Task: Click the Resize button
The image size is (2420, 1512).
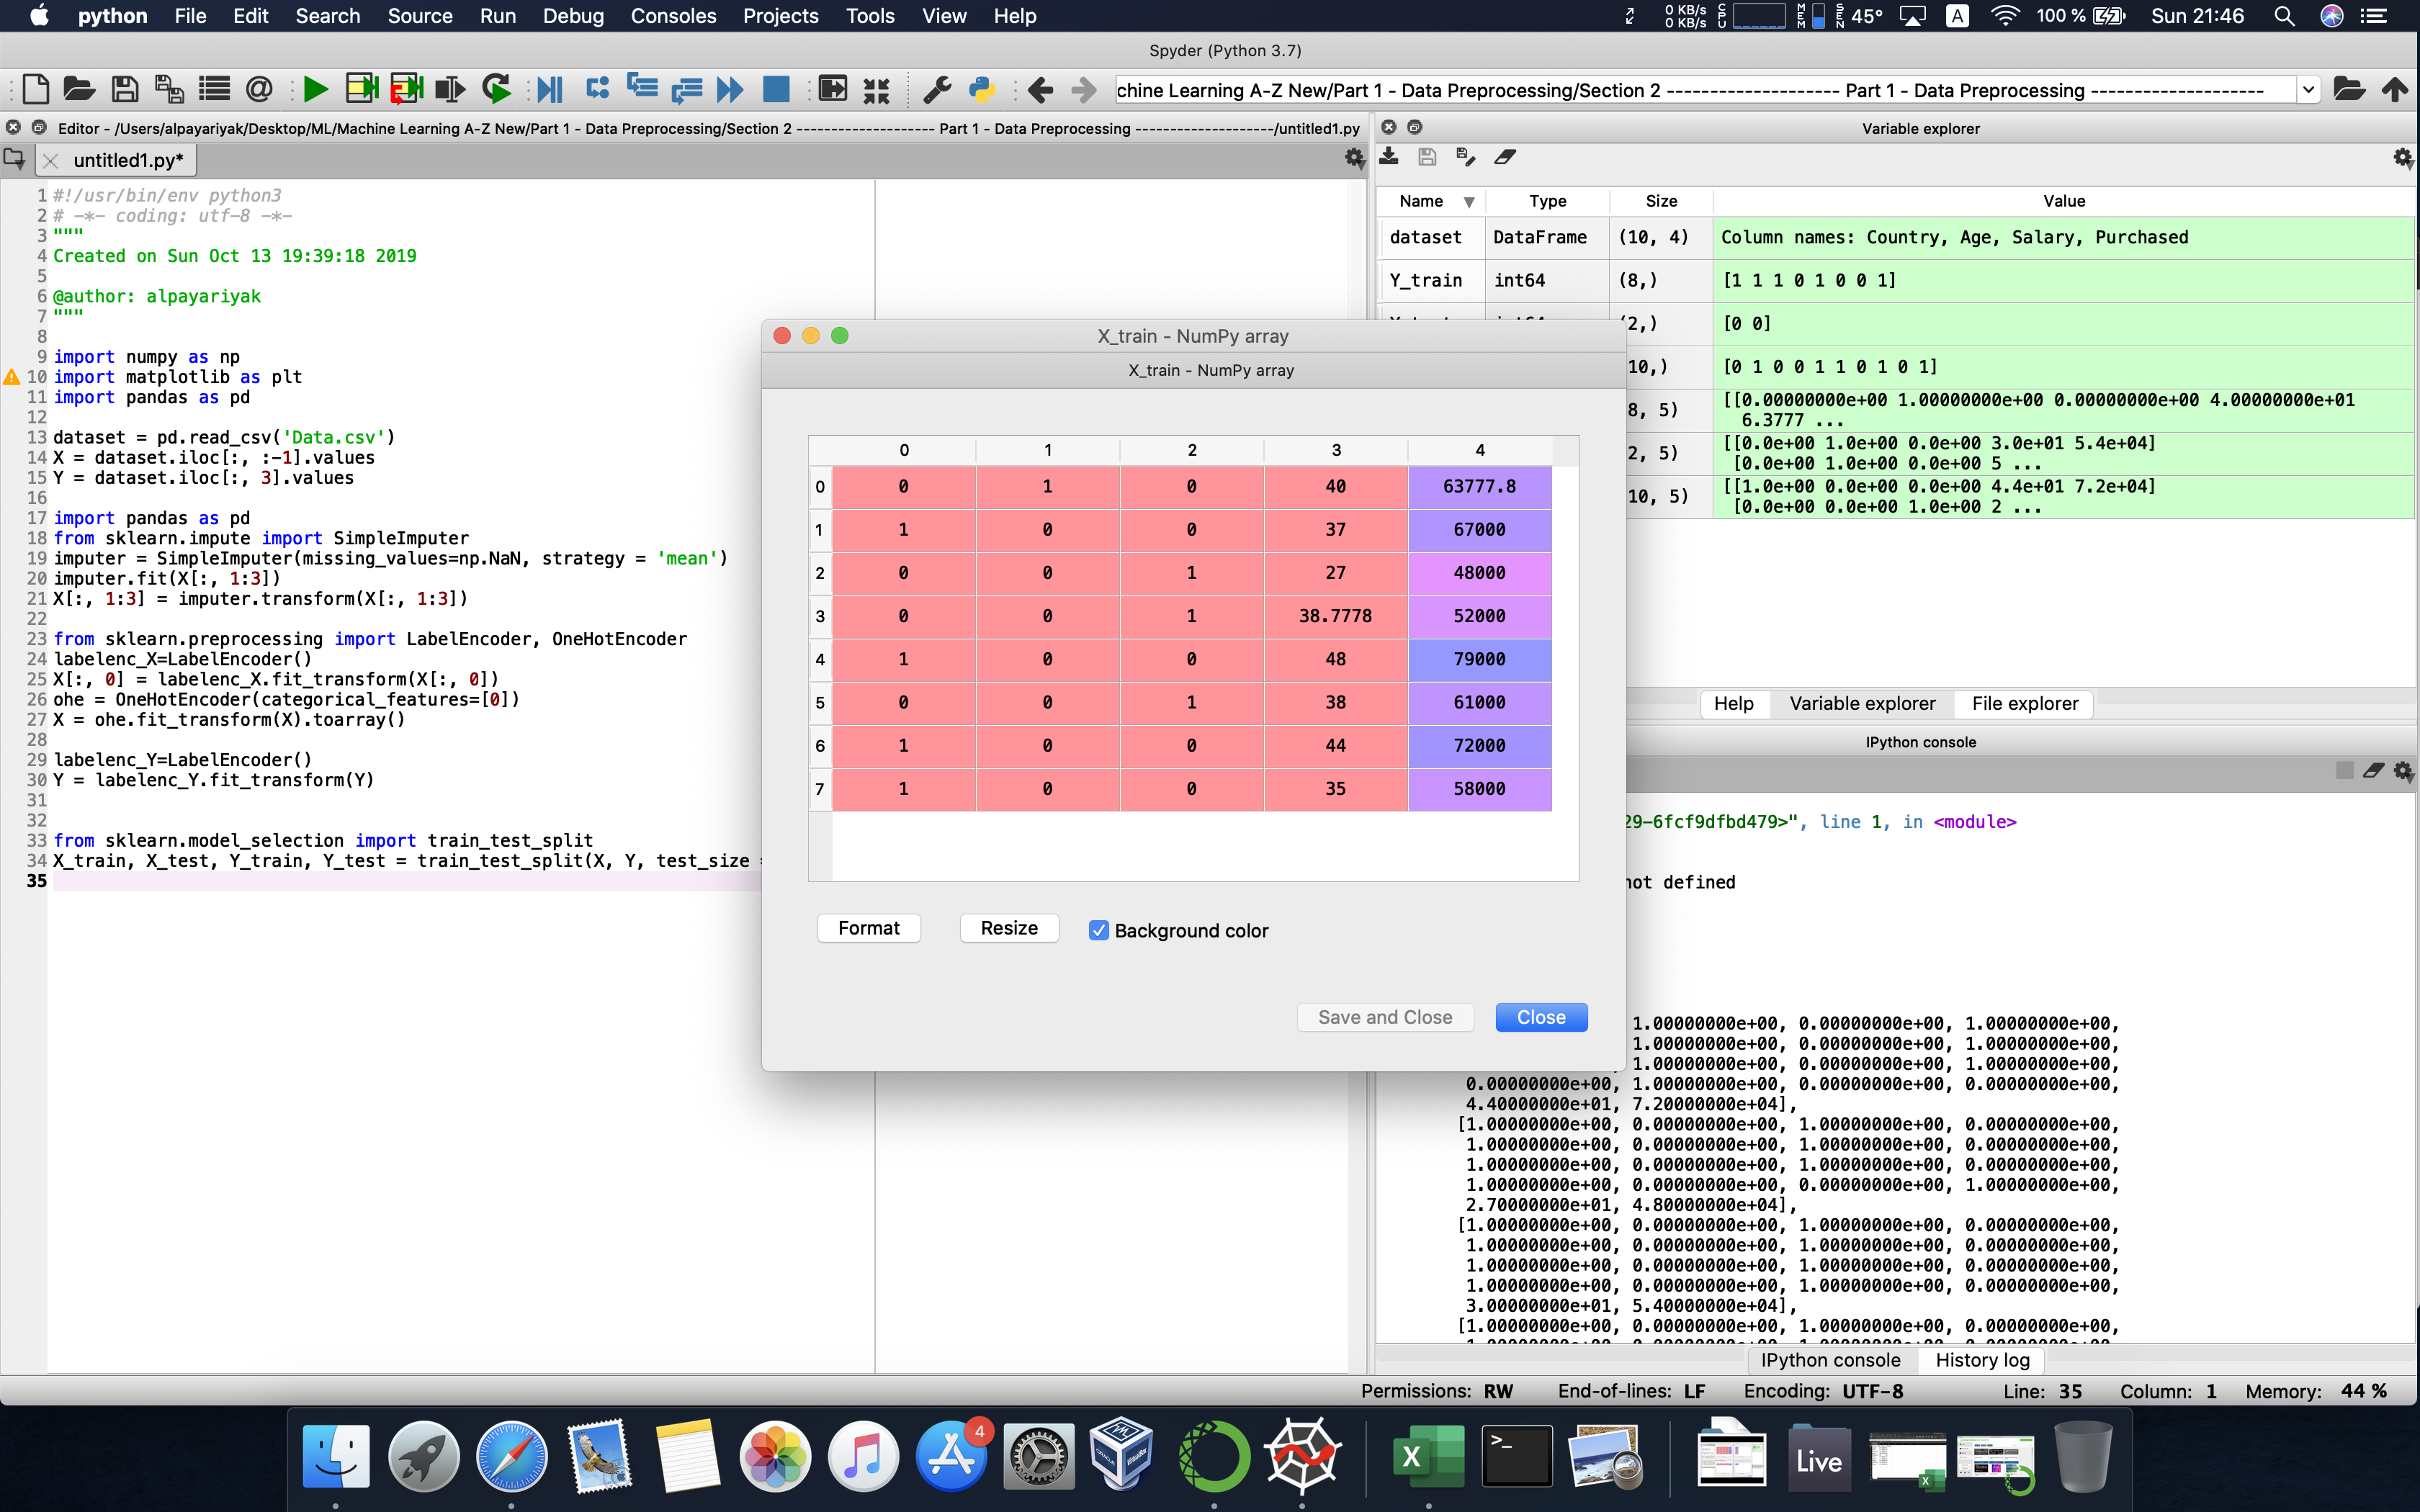Action: point(1008,928)
